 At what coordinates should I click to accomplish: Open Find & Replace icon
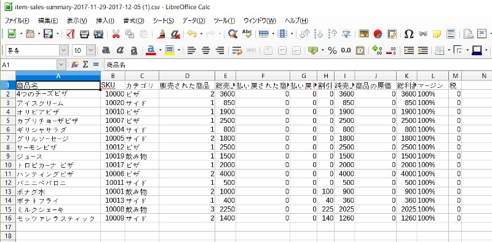click(232, 34)
